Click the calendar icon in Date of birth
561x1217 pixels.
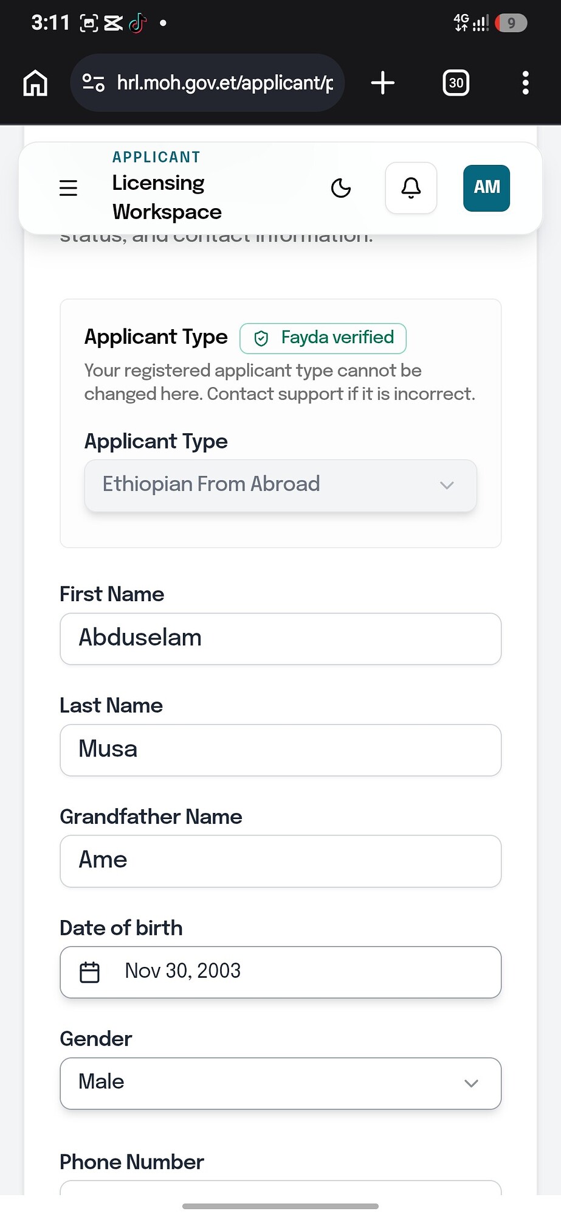coord(90,972)
